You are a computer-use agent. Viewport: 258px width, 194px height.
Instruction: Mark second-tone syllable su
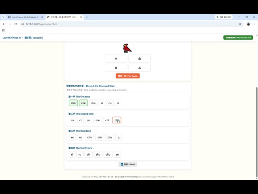click(x=88, y=120)
